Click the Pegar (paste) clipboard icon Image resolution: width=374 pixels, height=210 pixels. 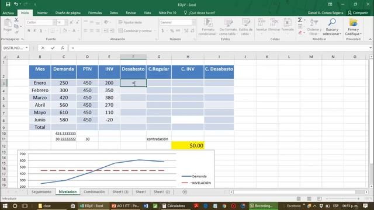(8, 23)
